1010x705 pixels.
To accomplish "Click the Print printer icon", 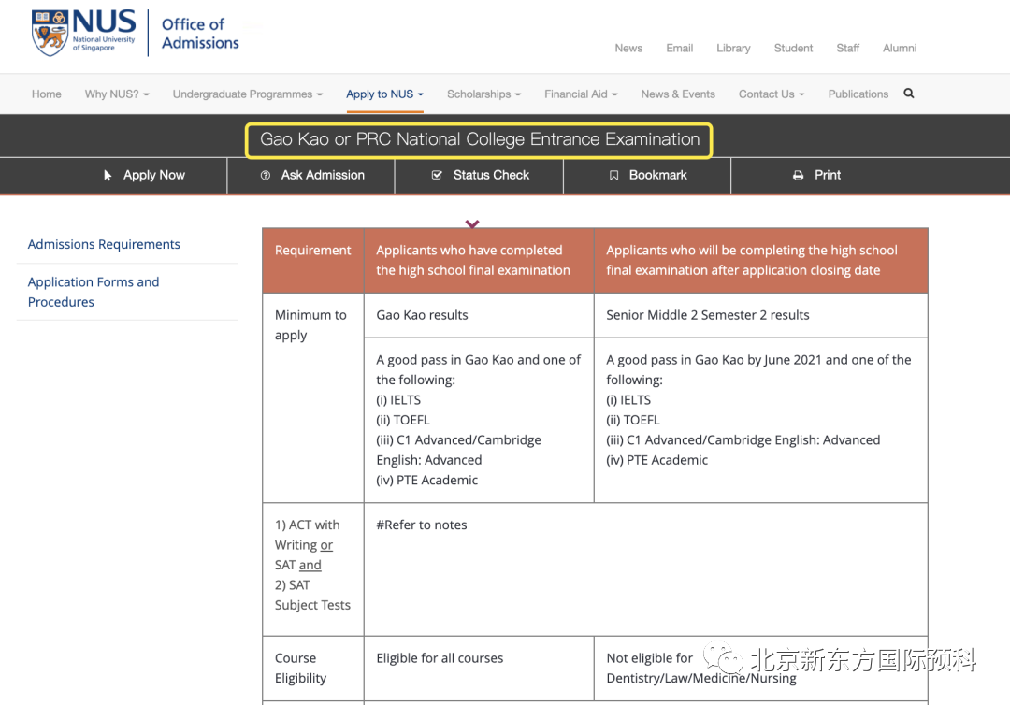I will [x=798, y=175].
